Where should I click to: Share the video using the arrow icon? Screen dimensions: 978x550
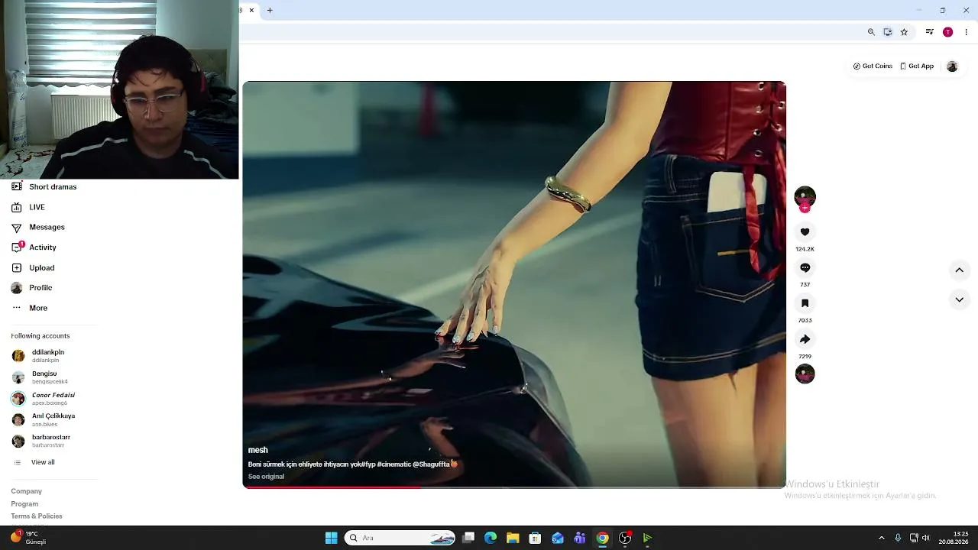point(805,339)
